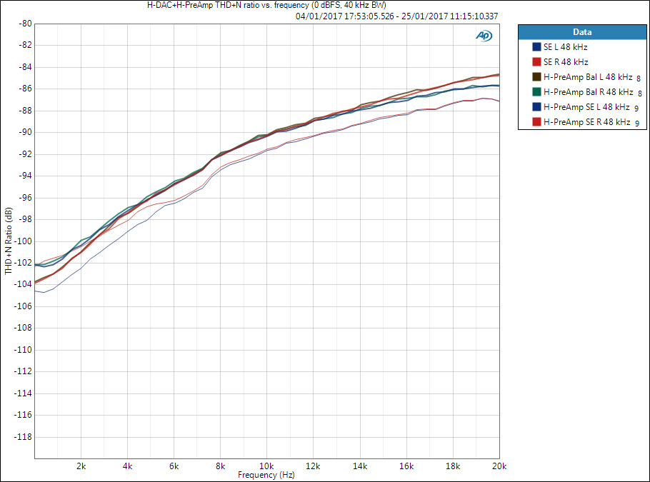Select the "-96" tick on the dB axis
Image resolution: width=650 pixels, height=482 pixels.
pos(25,198)
